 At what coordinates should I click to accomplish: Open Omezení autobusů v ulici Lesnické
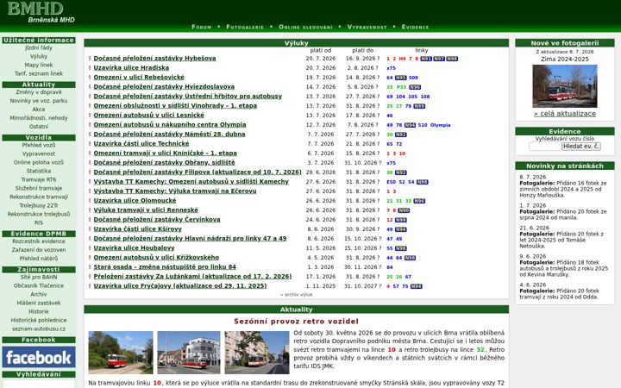coord(148,116)
